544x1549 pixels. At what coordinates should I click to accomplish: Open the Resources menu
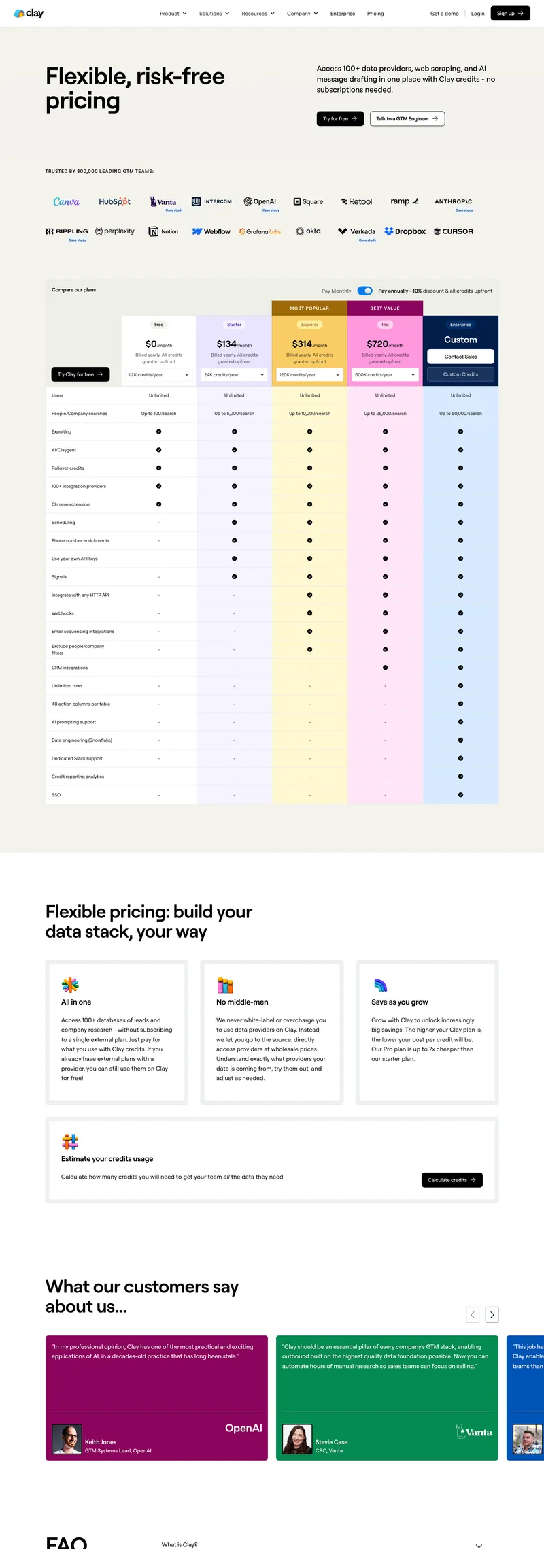258,14
